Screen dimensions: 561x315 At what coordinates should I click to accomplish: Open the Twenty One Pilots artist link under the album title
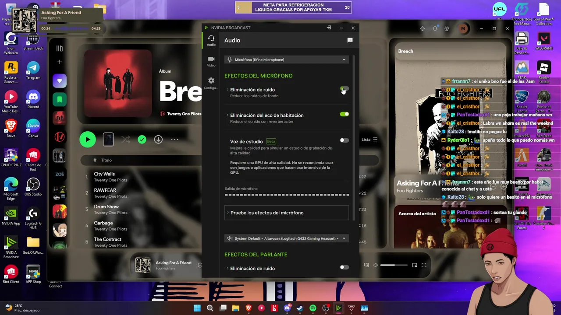184,114
